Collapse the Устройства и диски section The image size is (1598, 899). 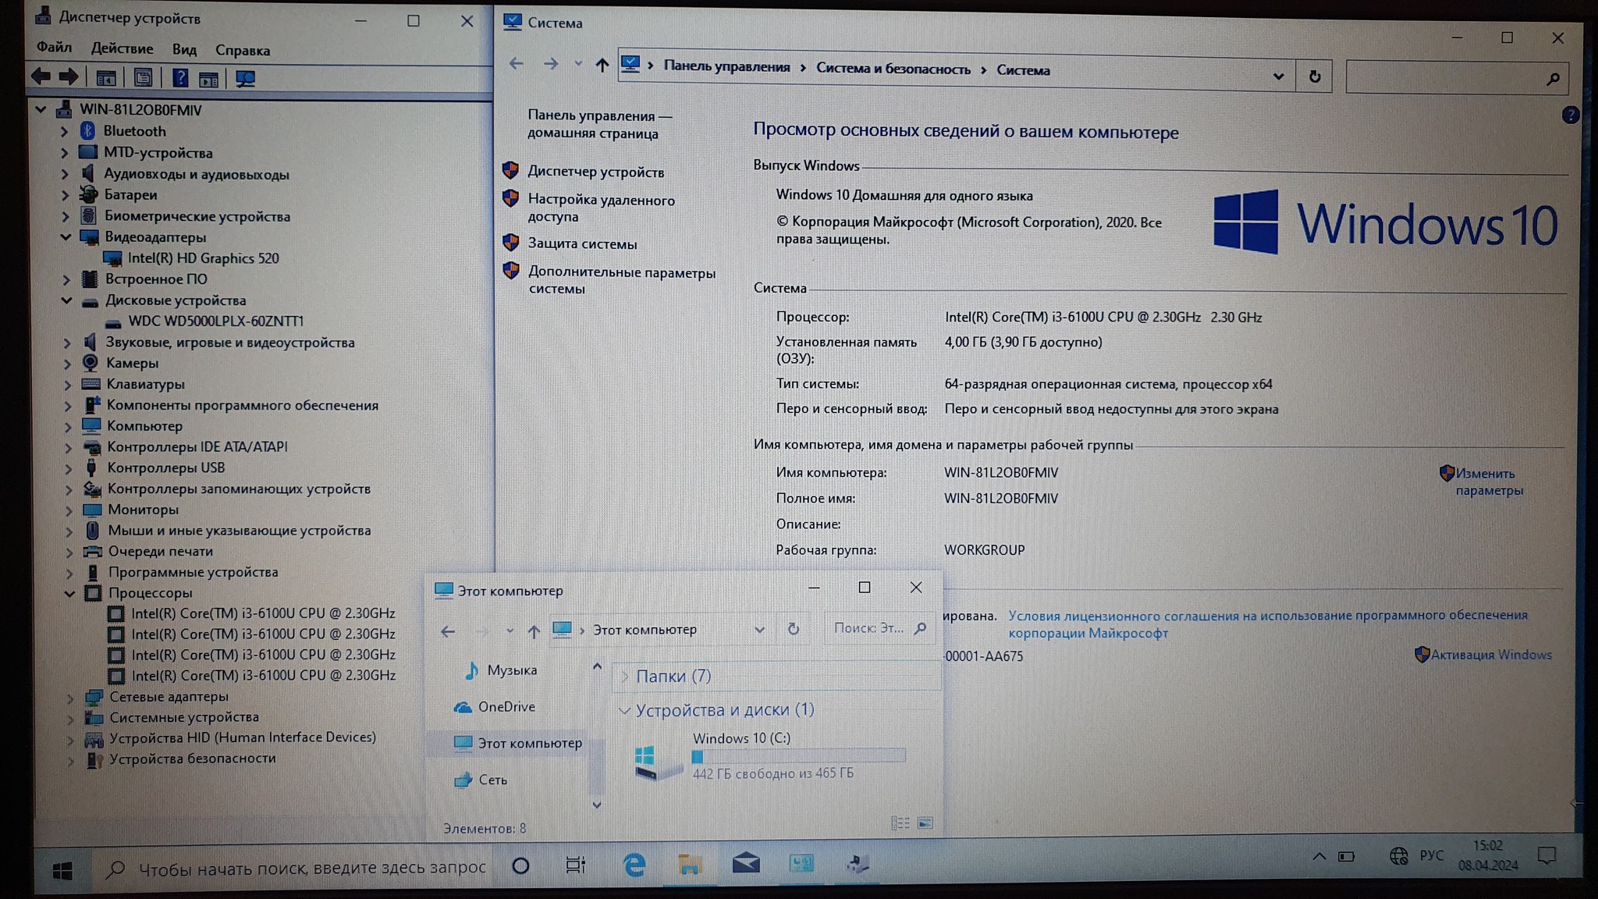click(x=624, y=711)
